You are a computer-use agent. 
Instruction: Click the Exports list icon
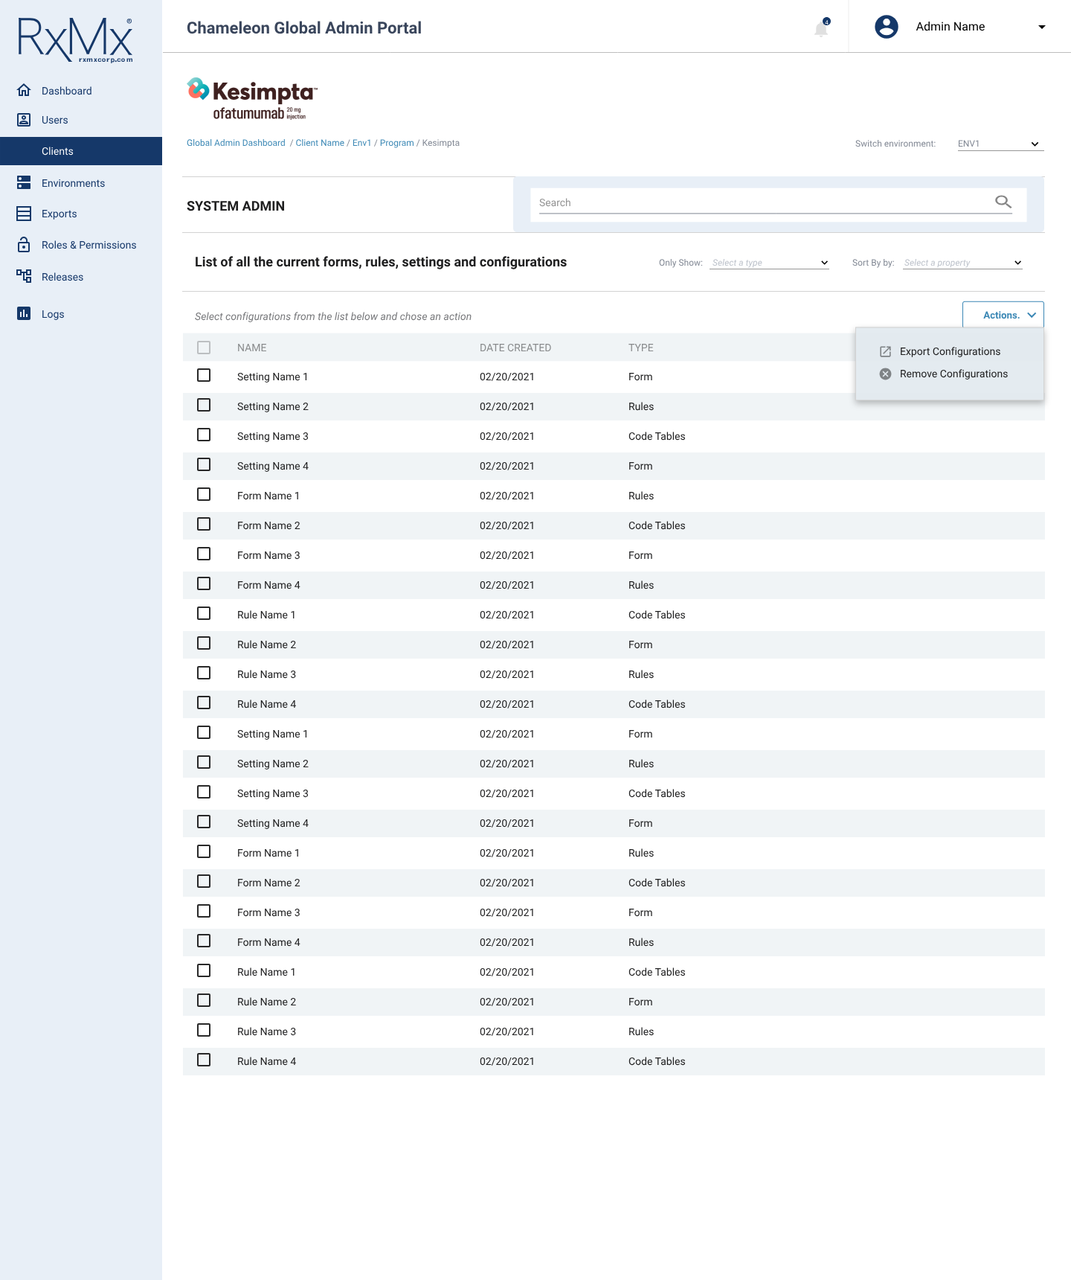pyautogui.click(x=24, y=214)
